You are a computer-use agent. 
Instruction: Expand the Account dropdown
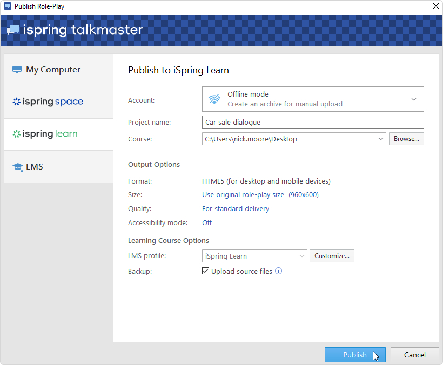413,99
